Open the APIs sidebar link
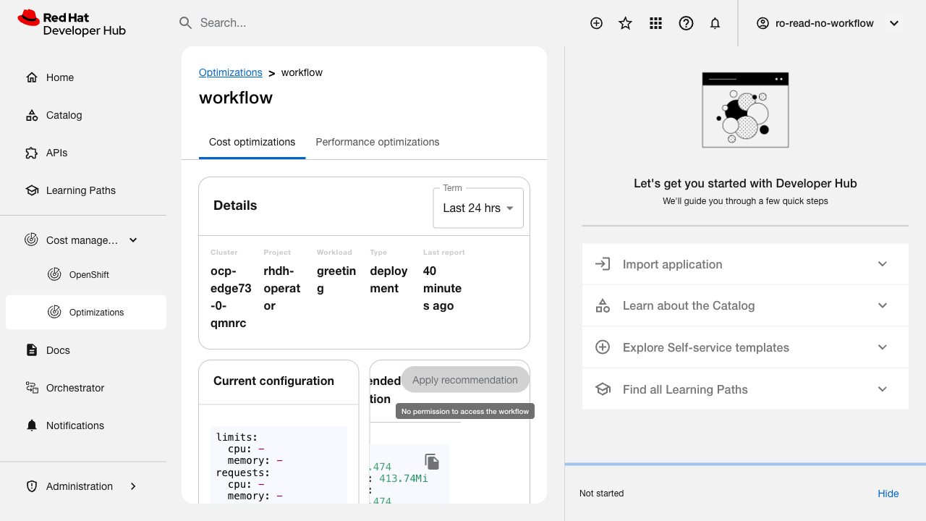Screen dimensions: 926x521 click(x=86, y=153)
